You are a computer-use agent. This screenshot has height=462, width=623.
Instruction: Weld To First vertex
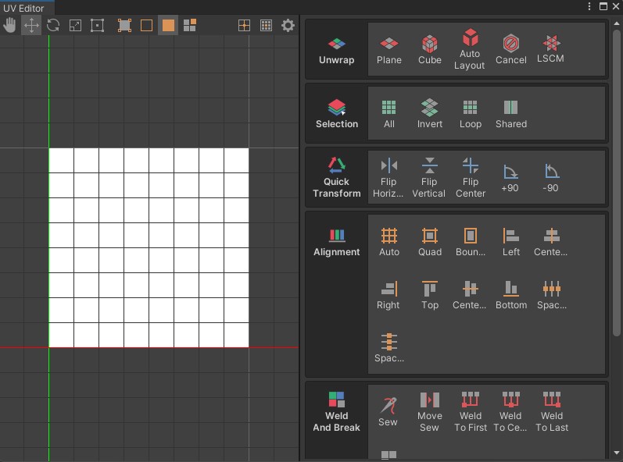471,410
